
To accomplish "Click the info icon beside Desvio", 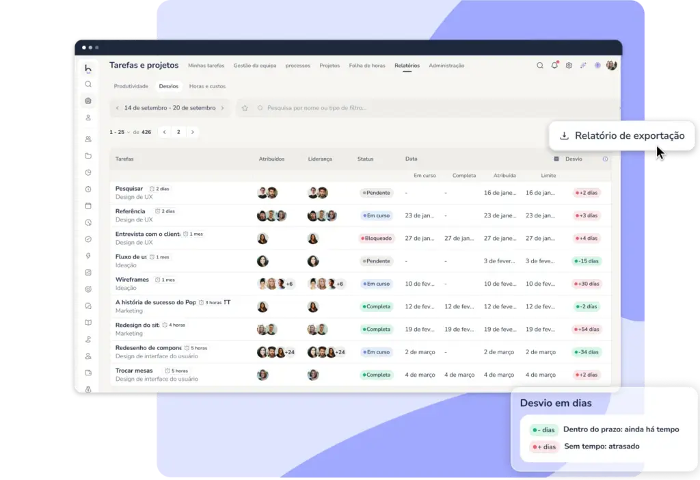I will (x=605, y=159).
